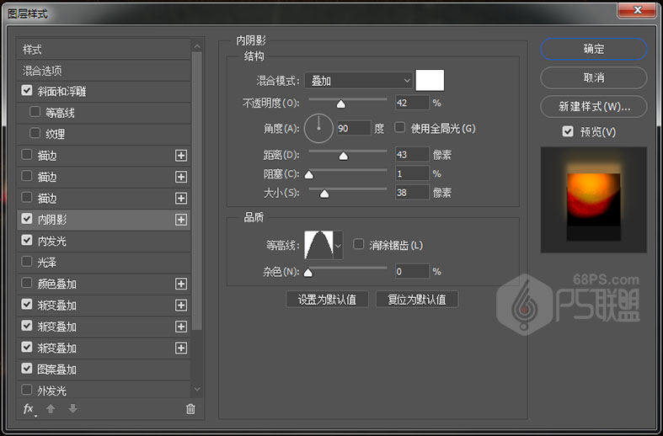Image resolution: width=663 pixels, height=436 pixels.
Task: Open contour picker dropdown arrow
Action: point(339,245)
